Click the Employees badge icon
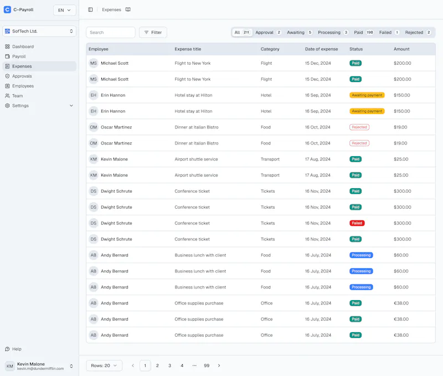Screen dimensions: 443x376 point(7,86)
